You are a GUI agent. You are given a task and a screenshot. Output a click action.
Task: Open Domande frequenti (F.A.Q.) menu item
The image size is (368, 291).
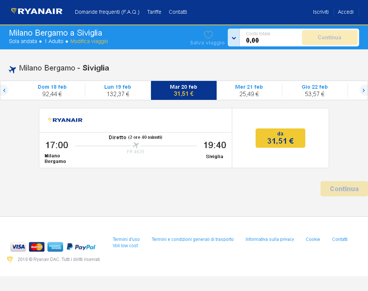click(x=107, y=12)
